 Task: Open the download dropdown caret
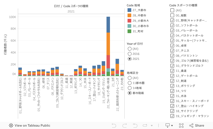pyautogui.click(x=172, y=126)
